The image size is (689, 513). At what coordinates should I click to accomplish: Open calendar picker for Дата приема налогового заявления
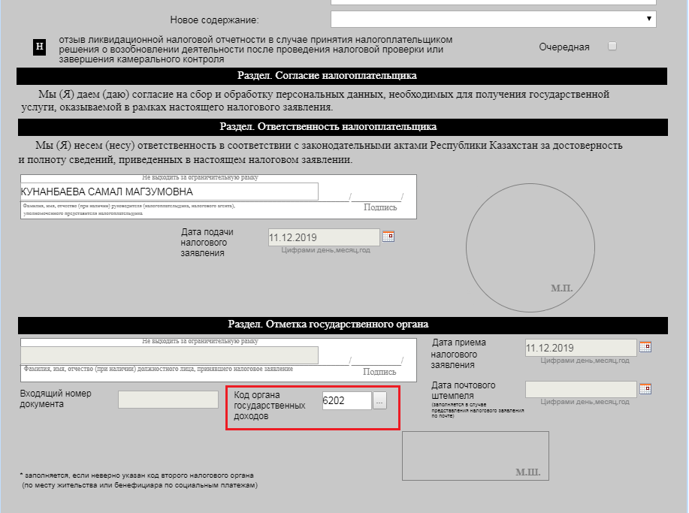coord(645,347)
